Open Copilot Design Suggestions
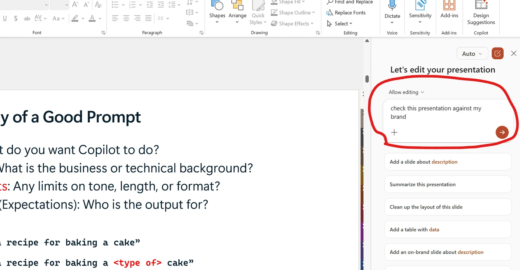520x270 pixels. click(x=481, y=13)
